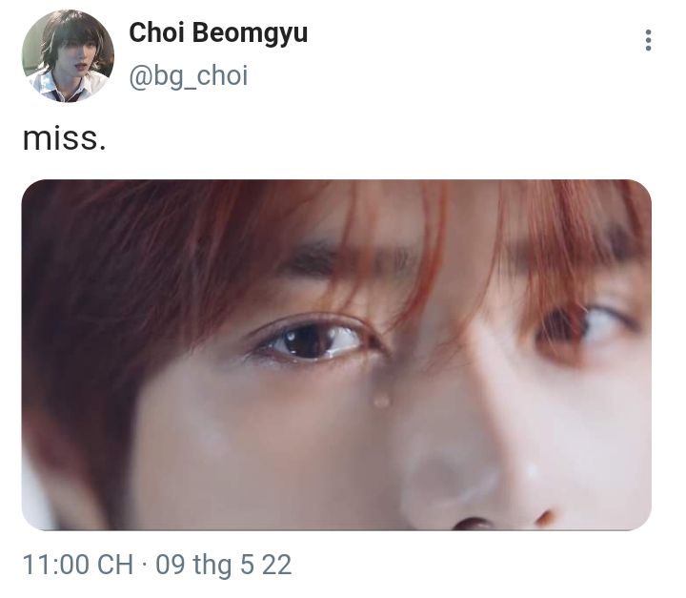Show tweet actions using the vertical ellipsis
686x598 pixels.
(x=648, y=40)
